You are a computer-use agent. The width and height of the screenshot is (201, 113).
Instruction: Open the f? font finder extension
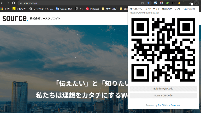[x=173, y=3]
